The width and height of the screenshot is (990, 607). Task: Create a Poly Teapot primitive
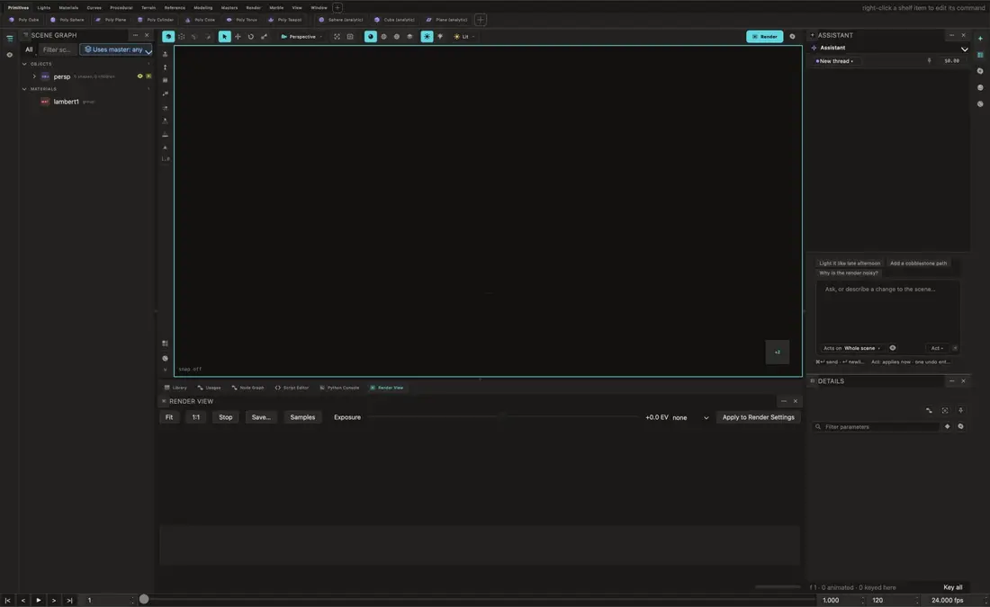285,20
